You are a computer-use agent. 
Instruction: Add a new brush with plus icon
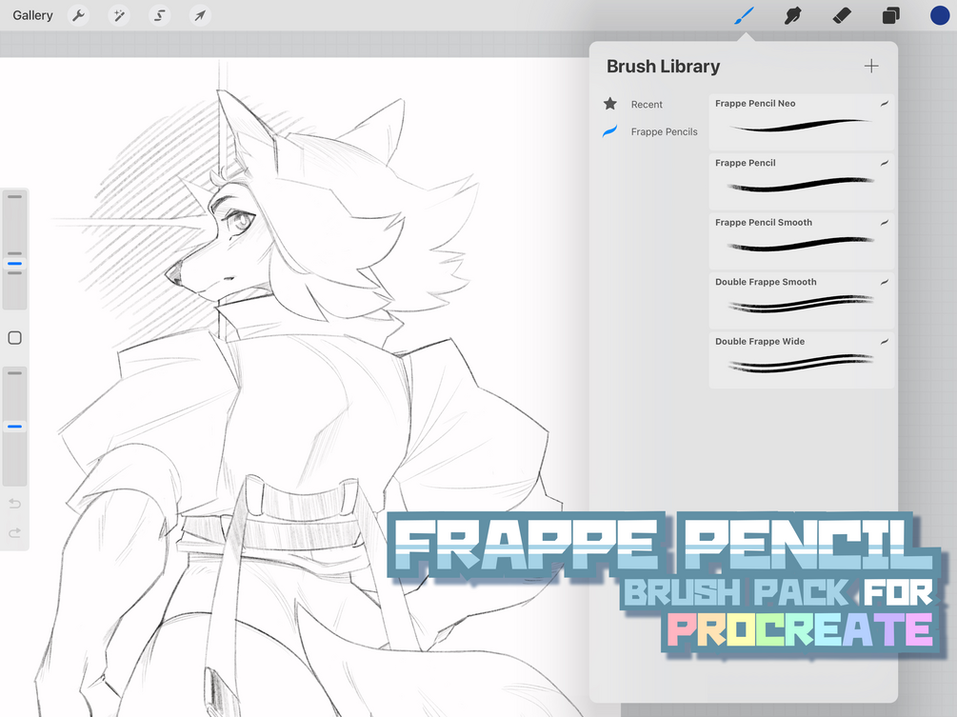(871, 66)
